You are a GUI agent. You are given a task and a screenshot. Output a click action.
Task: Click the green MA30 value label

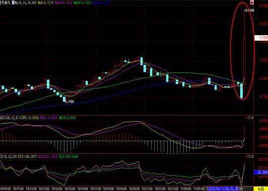point(83,3)
